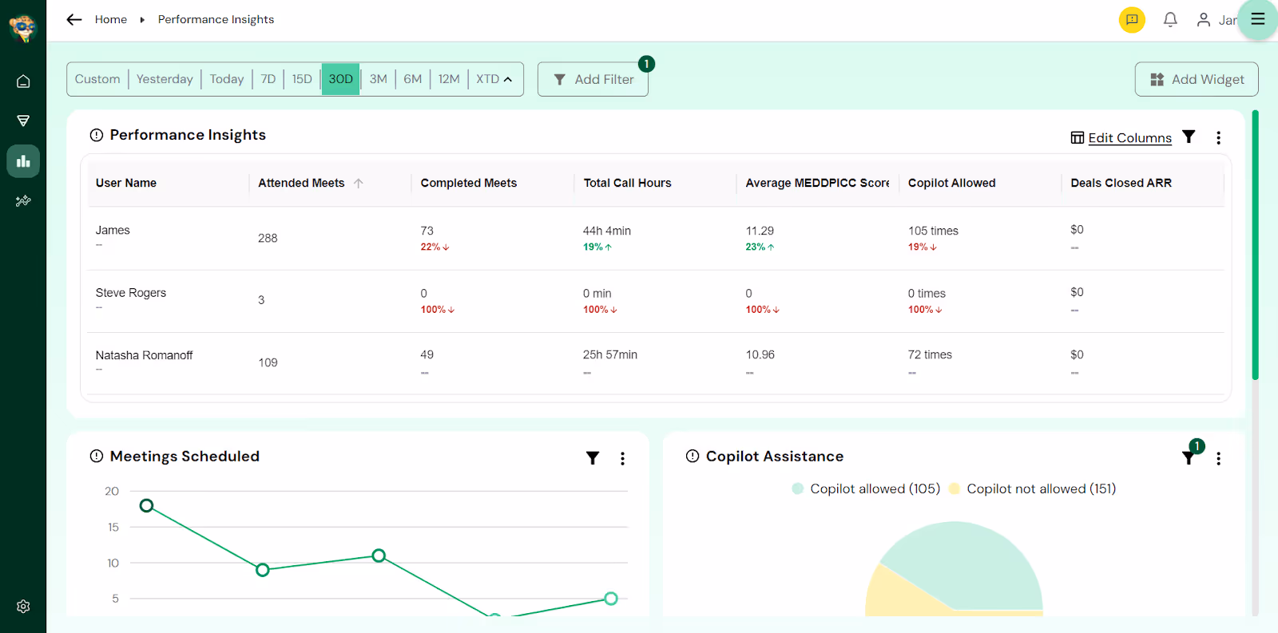This screenshot has height=633, width=1278.
Task: Select the 7D range tab
Action: click(268, 79)
